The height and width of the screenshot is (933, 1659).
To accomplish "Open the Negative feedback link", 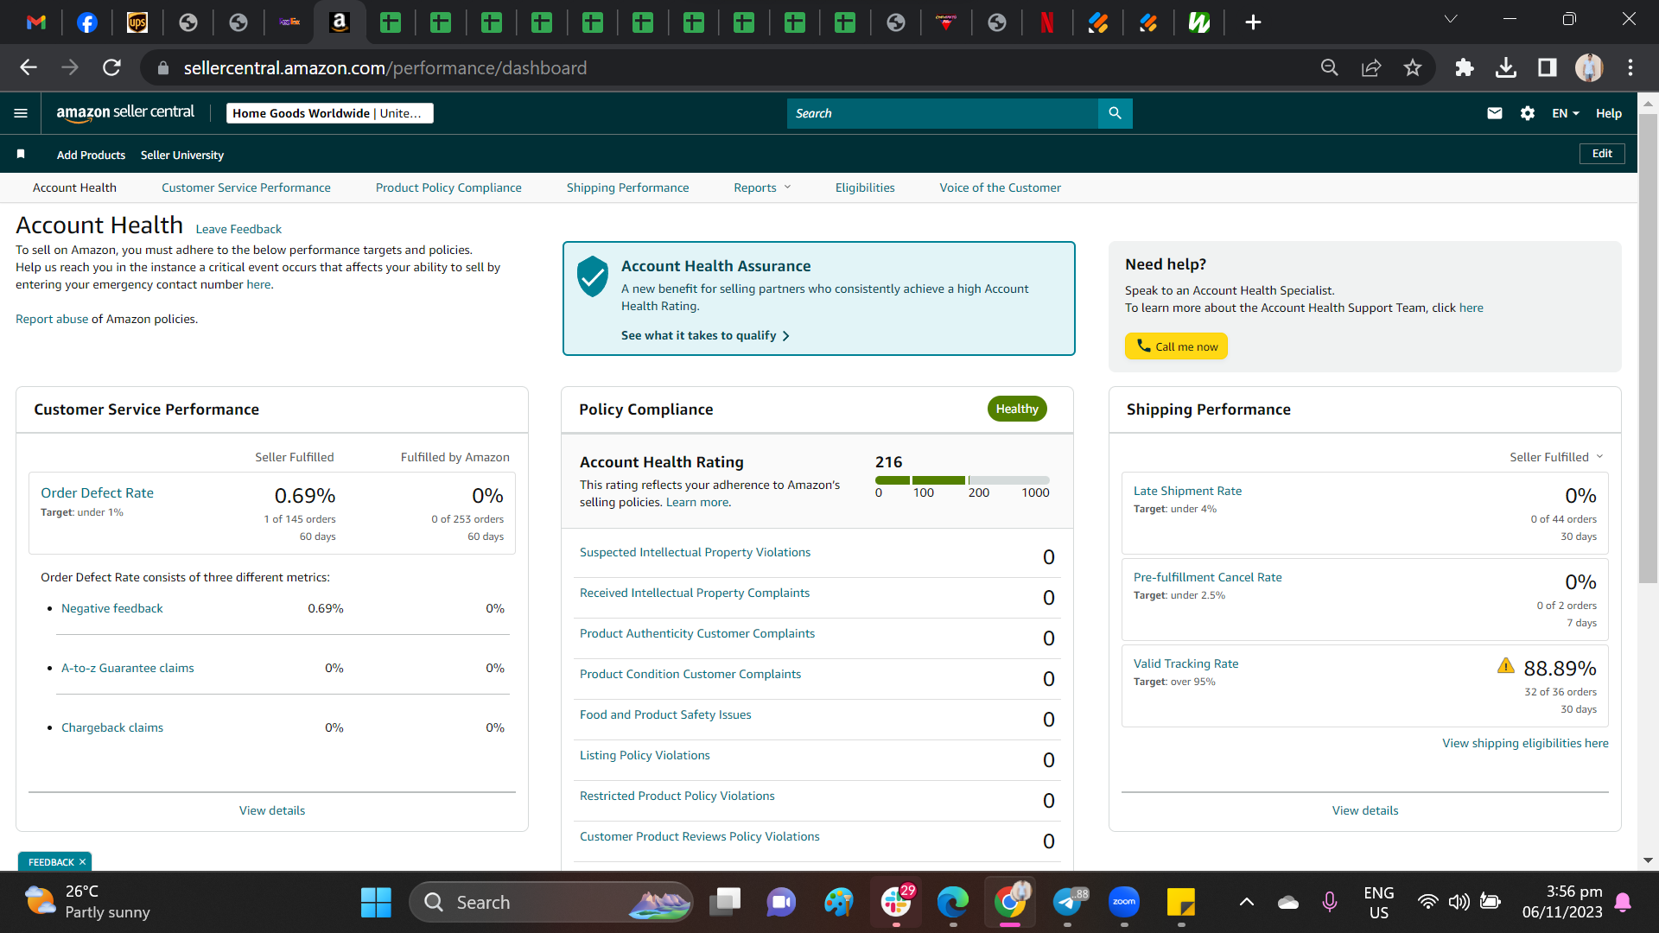I will point(111,608).
